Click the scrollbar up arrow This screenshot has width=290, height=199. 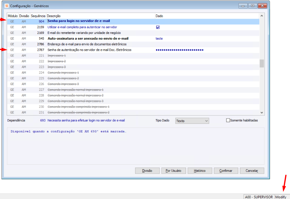click(x=262, y=16)
